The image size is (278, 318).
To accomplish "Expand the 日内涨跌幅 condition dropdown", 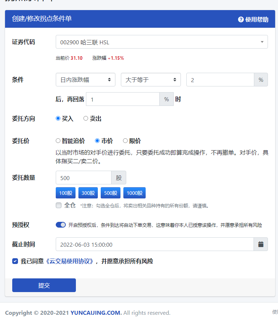I will (86, 80).
